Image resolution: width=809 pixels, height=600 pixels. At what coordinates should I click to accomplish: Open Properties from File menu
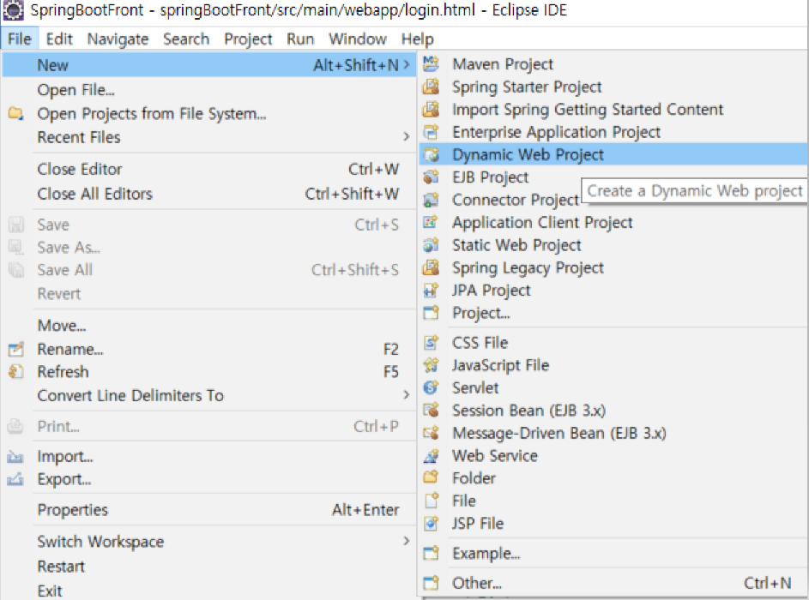tap(209, 510)
